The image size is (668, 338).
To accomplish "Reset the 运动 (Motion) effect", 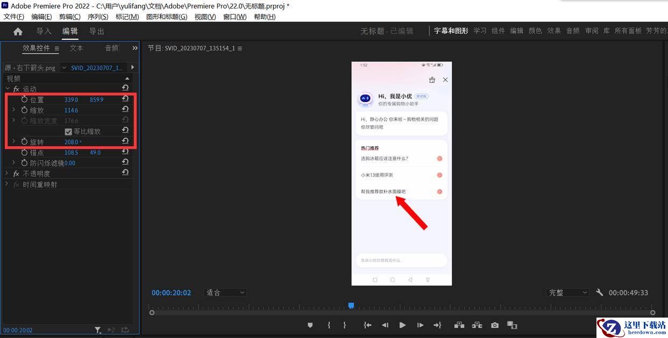I will (125, 88).
